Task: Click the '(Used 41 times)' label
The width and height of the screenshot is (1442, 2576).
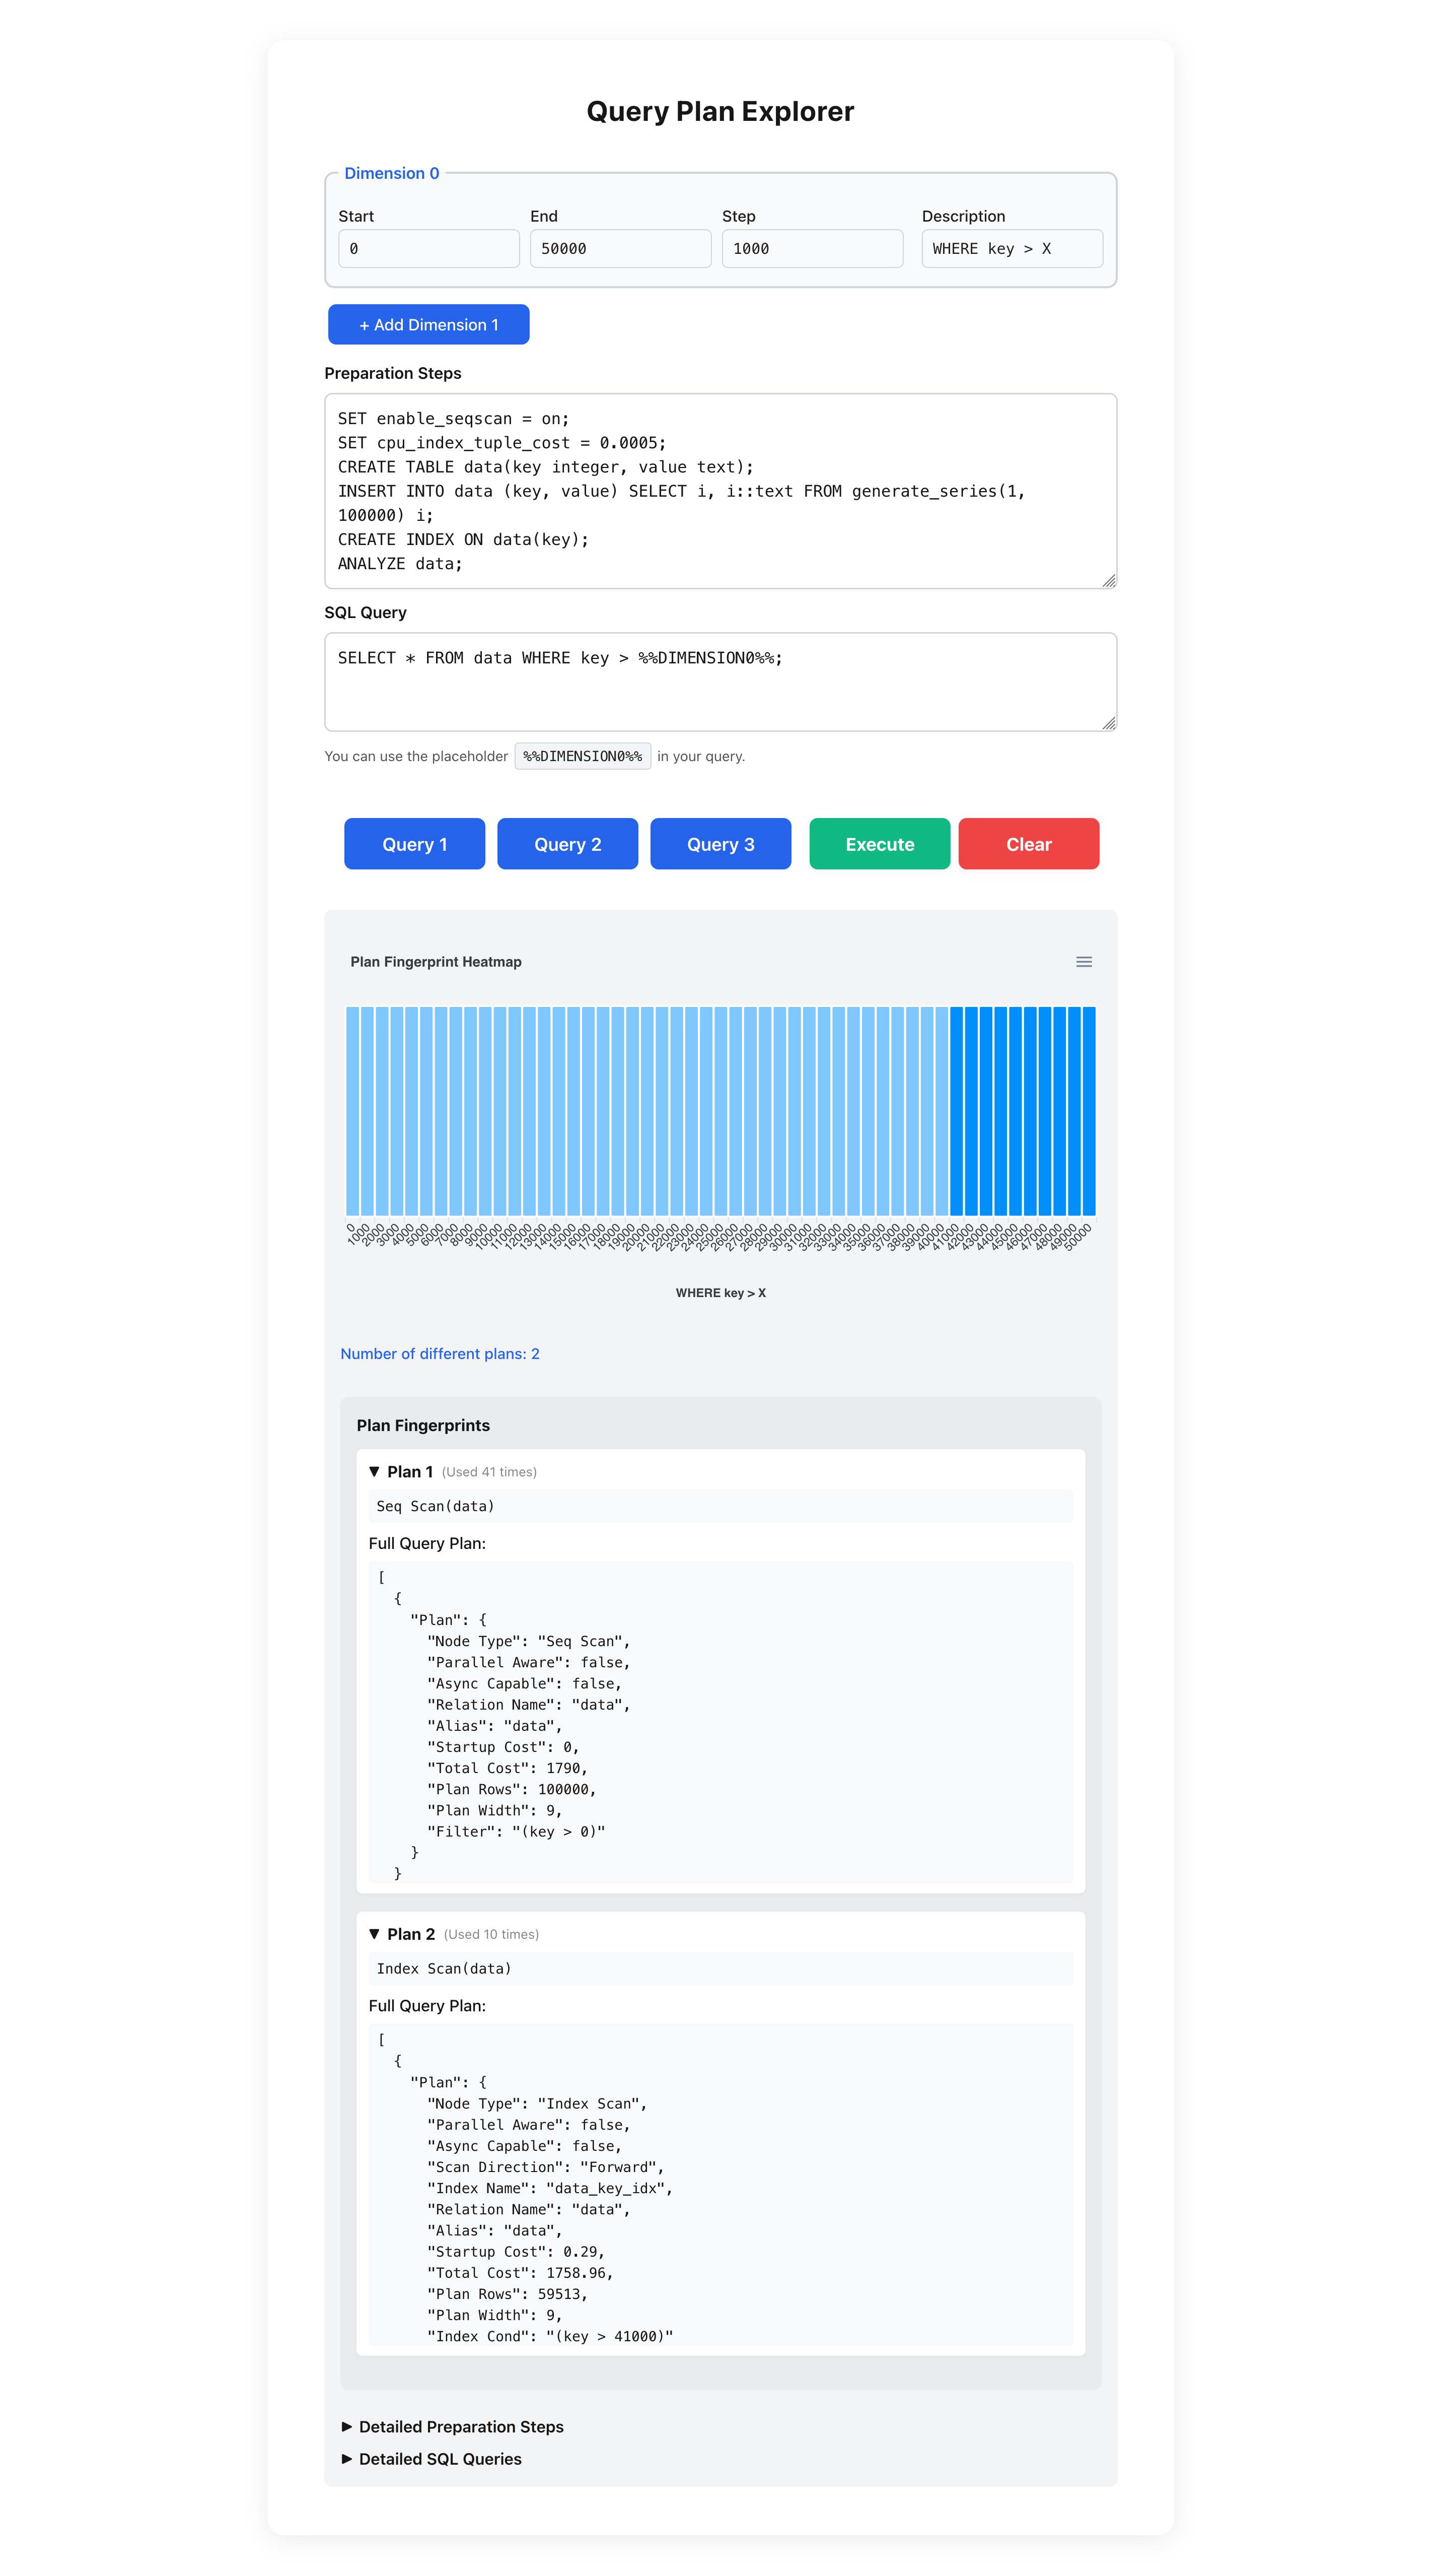Action: click(490, 1472)
